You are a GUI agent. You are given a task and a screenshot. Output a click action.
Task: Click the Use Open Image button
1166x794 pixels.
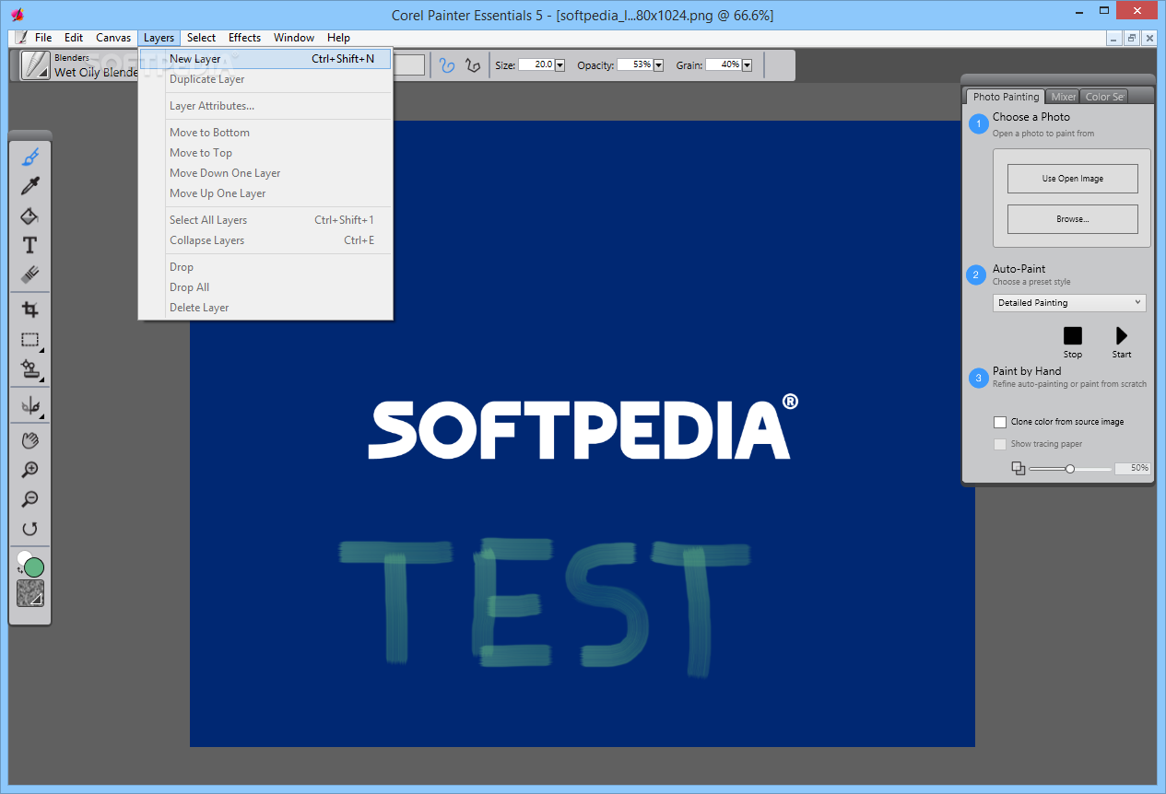point(1072,179)
